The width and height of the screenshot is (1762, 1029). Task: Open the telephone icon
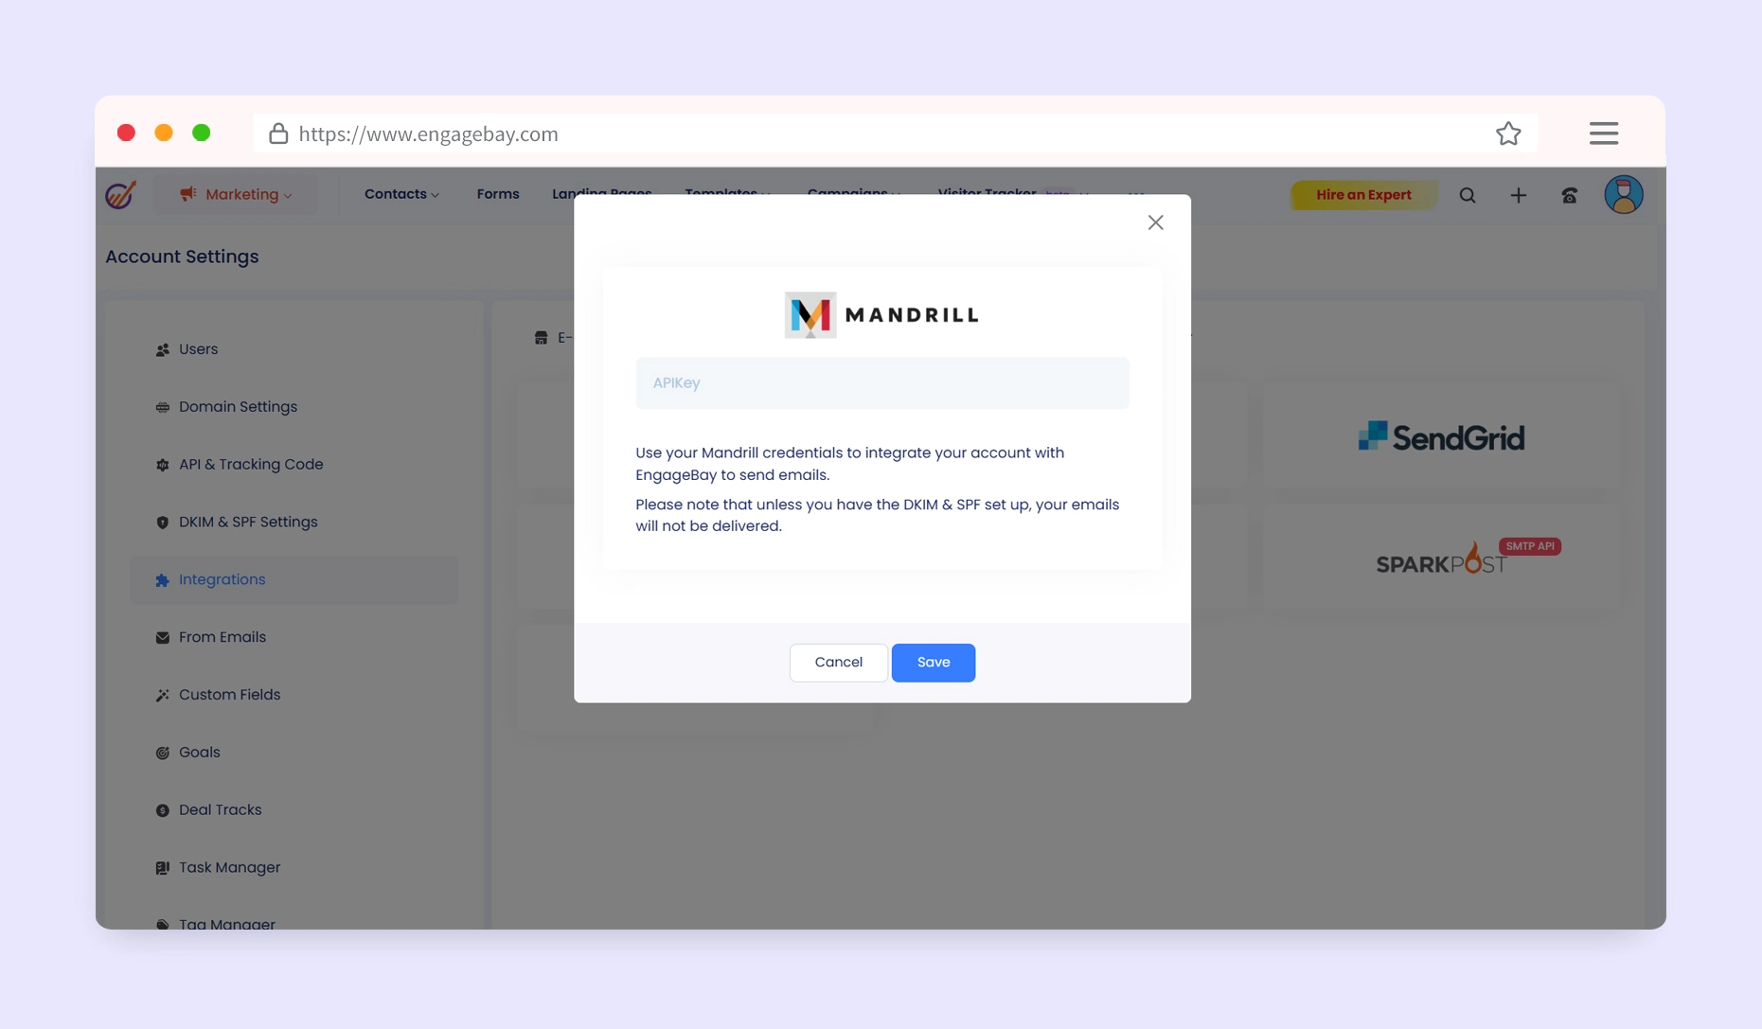click(x=1570, y=195)
